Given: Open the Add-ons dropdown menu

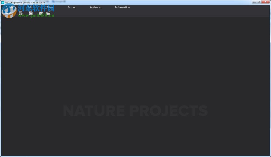Looking at the screenshot, I should (x=95, y=7).
